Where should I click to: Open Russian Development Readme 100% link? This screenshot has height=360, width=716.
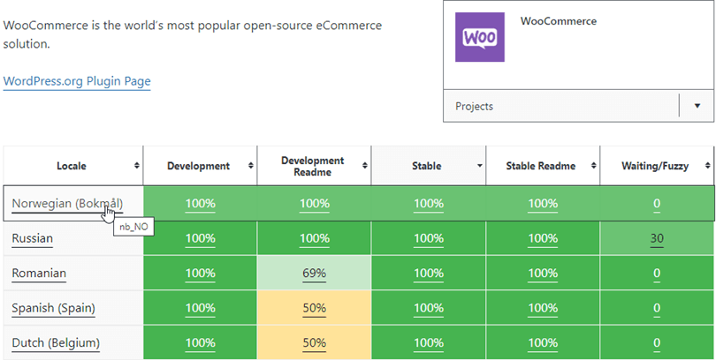(314, 239)
